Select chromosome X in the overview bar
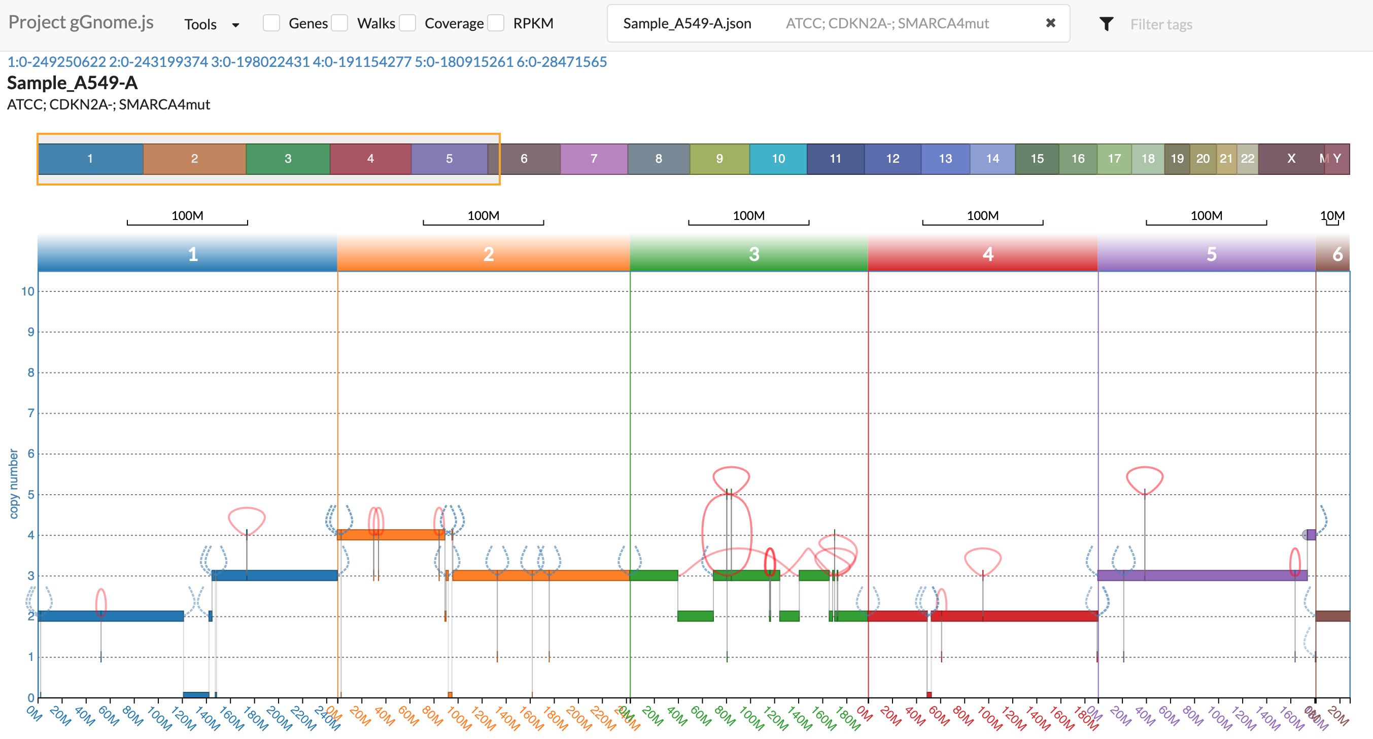Screen dimensions: 1373x739 point(1291,159)
